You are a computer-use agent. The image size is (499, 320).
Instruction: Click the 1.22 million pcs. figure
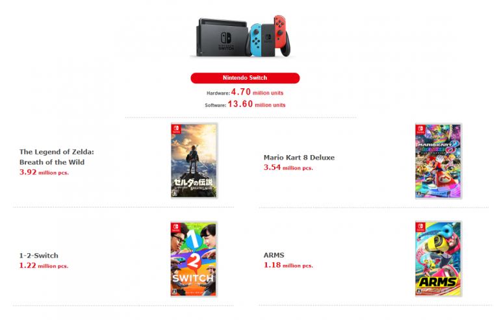tap(44, 265)
